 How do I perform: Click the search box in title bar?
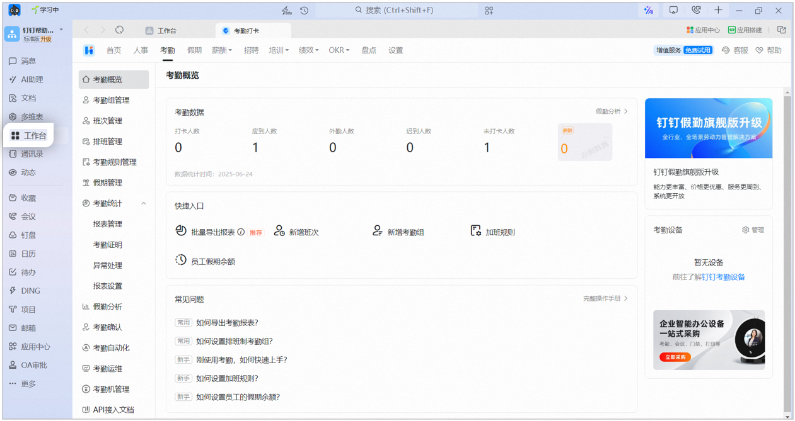pyautogui.click(x=397, y=11)
